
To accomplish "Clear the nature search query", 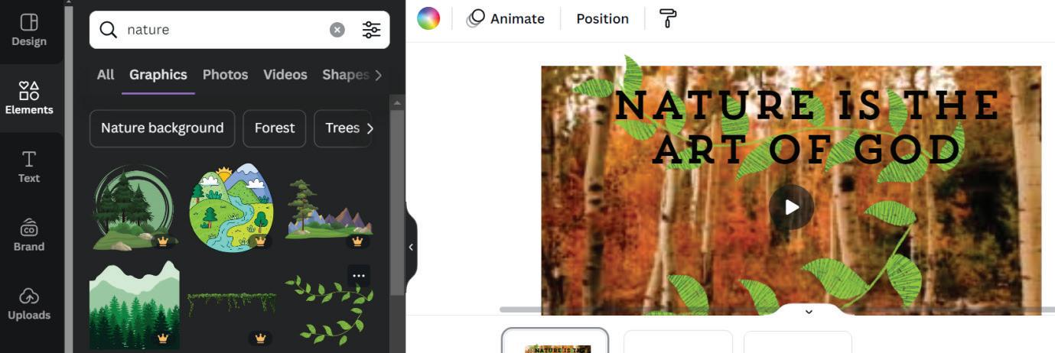I will point(337,30).
